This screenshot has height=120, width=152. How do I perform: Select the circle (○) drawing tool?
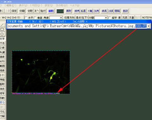point(2,34)
